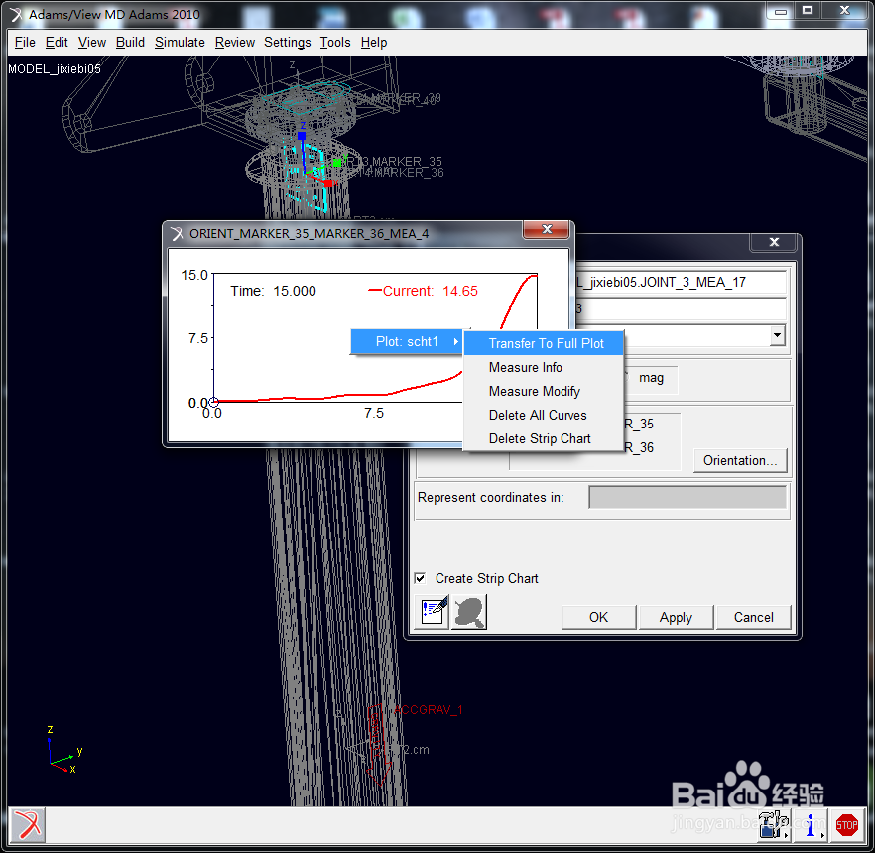Image resolution: width=875 pixels, height=853 pixels.
Task: Open the Build menu
Action: tap(130, 43)
